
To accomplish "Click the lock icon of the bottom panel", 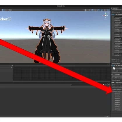I will pyautogui.click(x=108, y=83).
